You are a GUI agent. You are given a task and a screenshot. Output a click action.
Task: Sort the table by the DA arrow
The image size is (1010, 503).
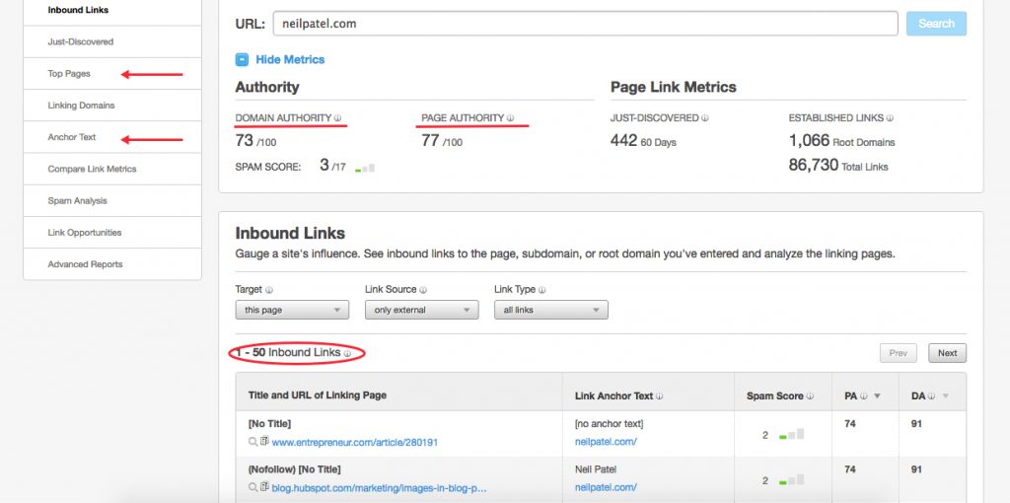(x=945, y=396)
